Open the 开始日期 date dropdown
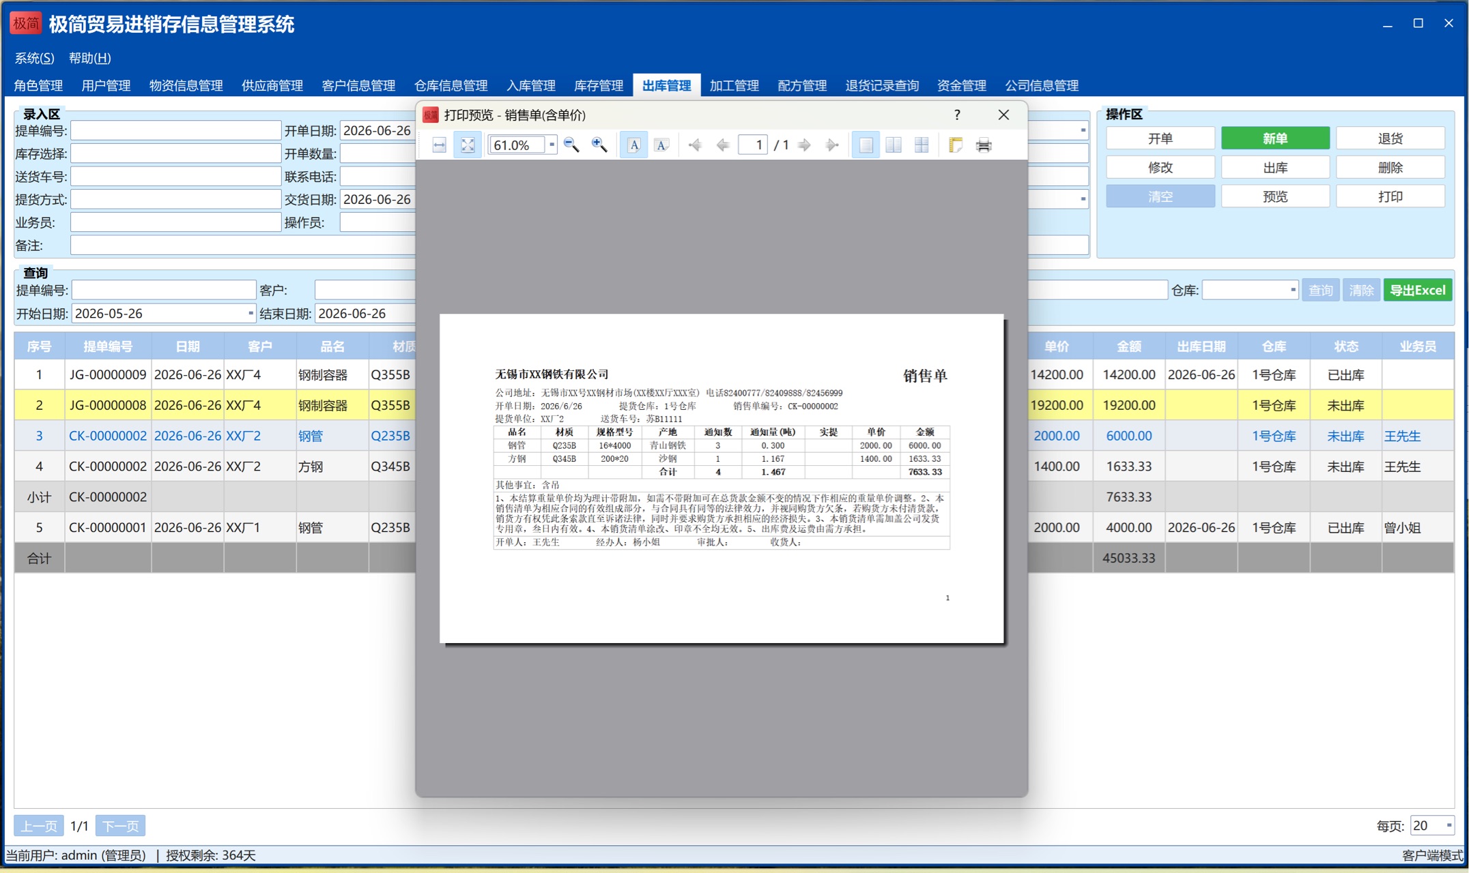Viewport: 1469px width, 873px height. [251, 313]
